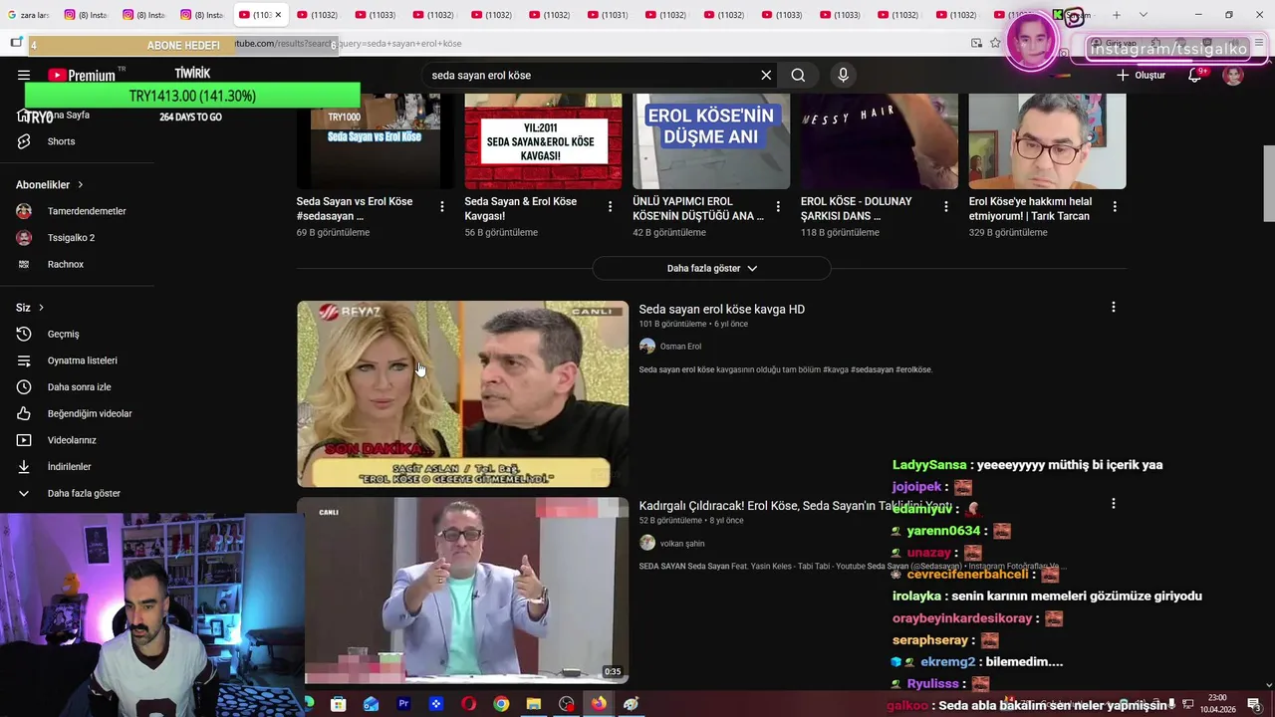Viewport: 1275px width, 717px height.
Task: Open Erol Köse'ye hakkımı helal etmiyorum title
Action: (x=1030, y=208)
